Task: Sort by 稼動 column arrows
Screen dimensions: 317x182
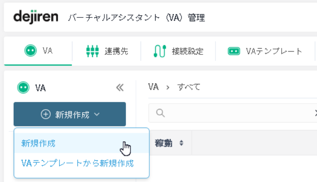Action: (181, 143)
